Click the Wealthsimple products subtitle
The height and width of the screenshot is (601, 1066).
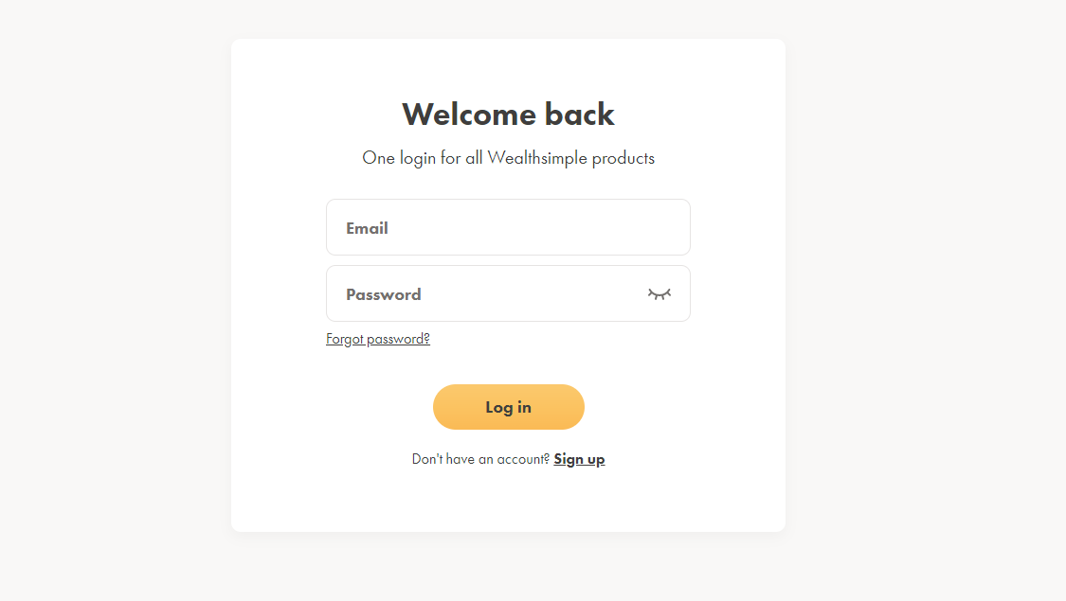[x=508, y=158]
